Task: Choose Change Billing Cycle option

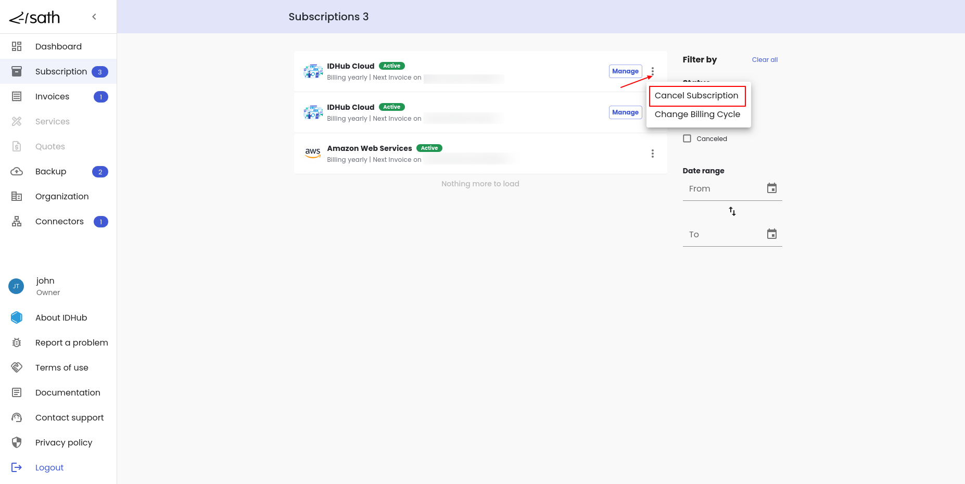Action: click(x=697, y=114)
